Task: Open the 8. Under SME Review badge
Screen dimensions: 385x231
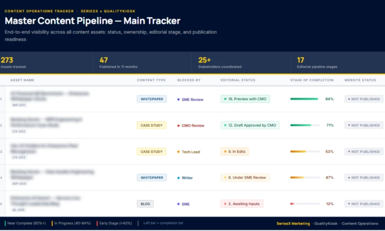Action: click(245, 178)
